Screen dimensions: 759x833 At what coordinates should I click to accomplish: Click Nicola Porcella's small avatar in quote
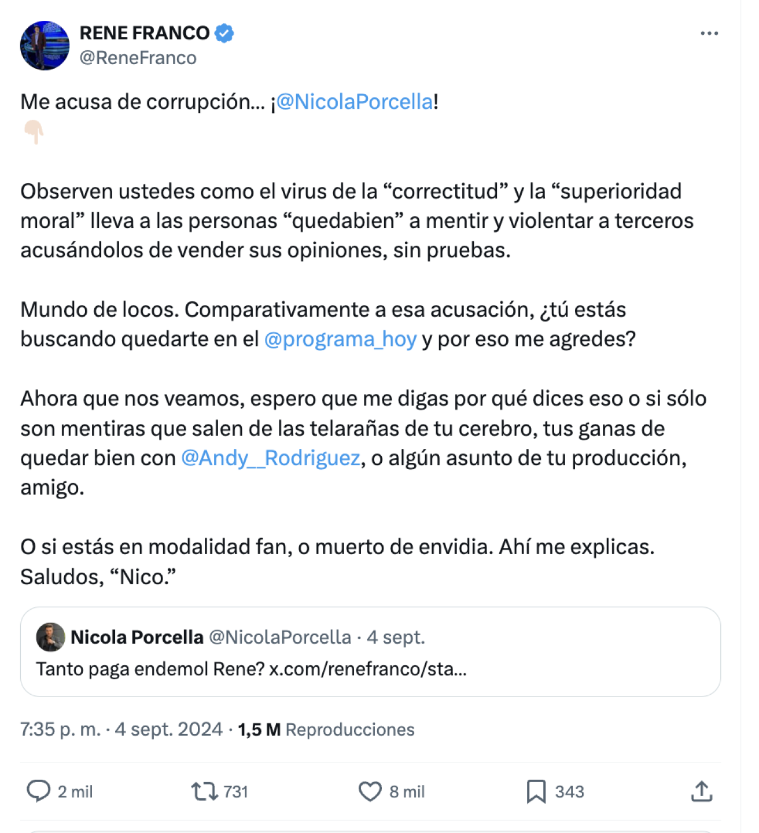coord(50,637)
